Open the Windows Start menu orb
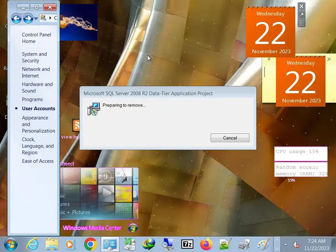Image resolution: width=336 pixels, height=252 pixels. pos(11,244)
